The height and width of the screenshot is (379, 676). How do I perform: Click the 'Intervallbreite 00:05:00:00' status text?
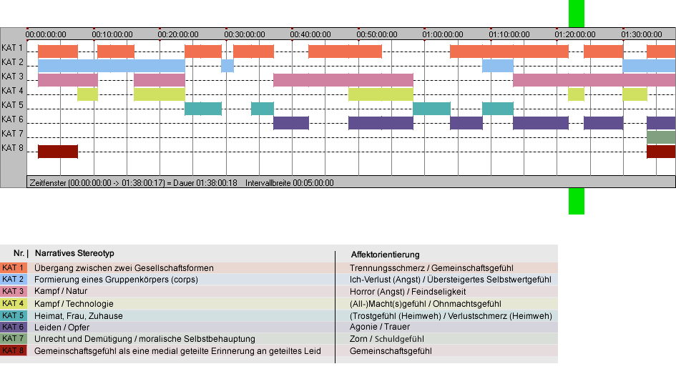tap(290, 183)
